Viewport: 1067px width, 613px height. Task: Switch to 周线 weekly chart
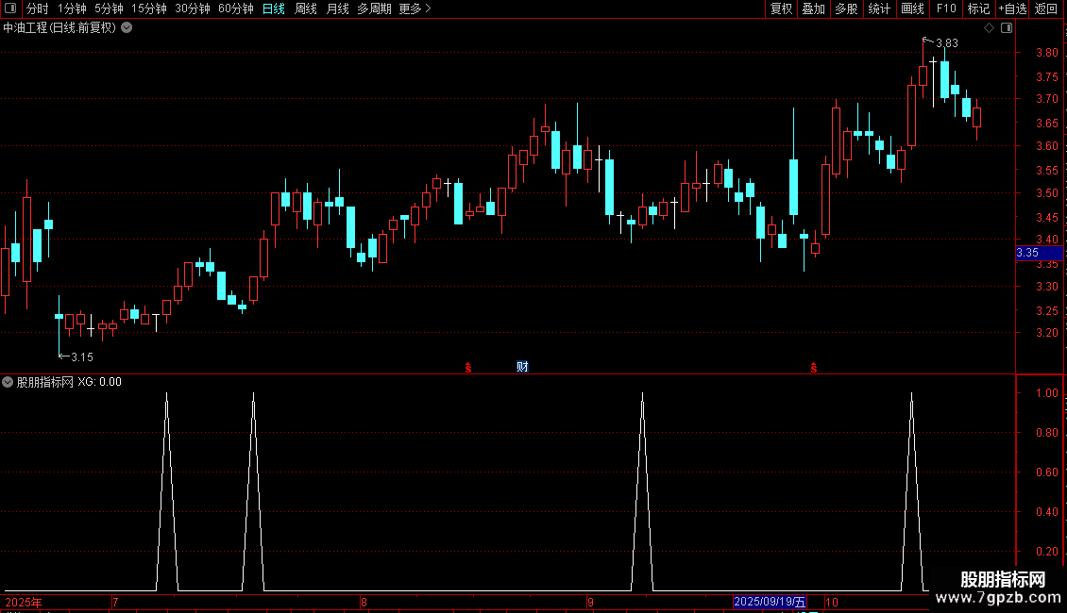[x=306, y=8]
